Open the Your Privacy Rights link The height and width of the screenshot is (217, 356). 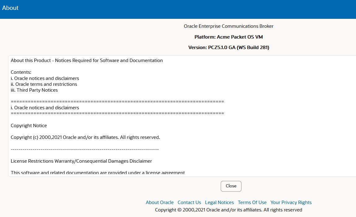click(x=291, y=202)
